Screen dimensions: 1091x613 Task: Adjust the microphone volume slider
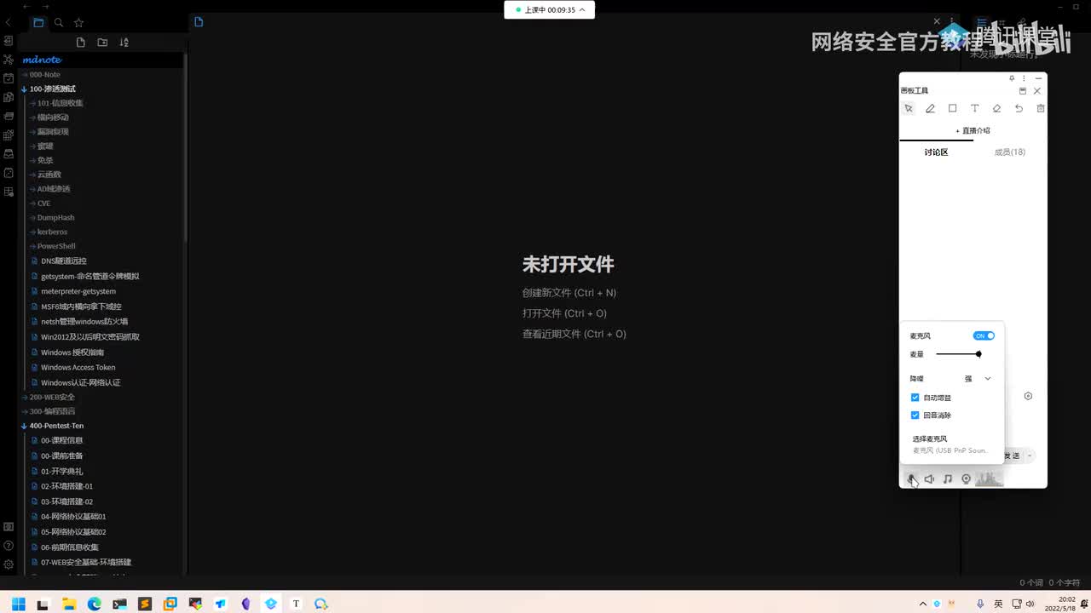tap(959, 354)
